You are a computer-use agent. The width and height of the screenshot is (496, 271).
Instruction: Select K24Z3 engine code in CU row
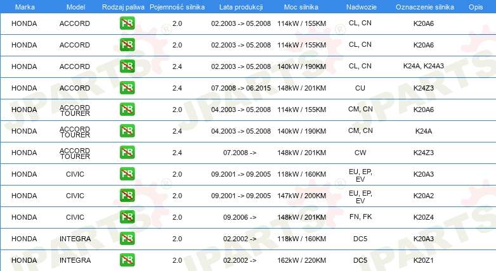tap(424, 88)
